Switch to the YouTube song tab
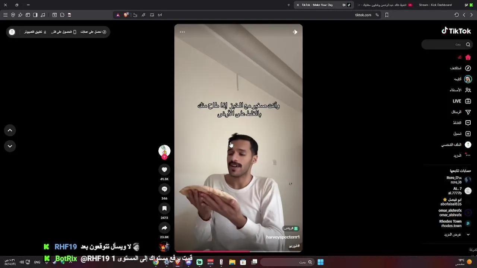Screen dimensions: 477x268 click(385, 5)
